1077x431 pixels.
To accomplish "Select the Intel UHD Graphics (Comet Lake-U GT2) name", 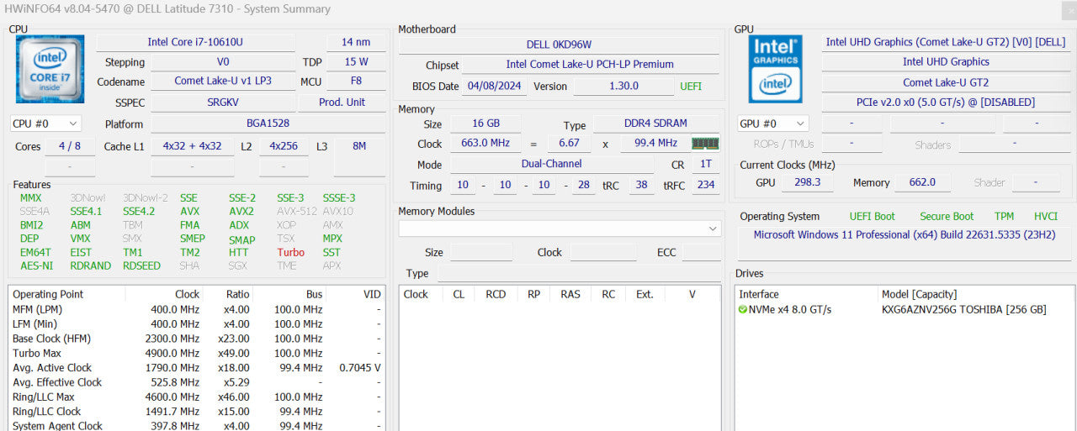I will (x=946, y=42).
